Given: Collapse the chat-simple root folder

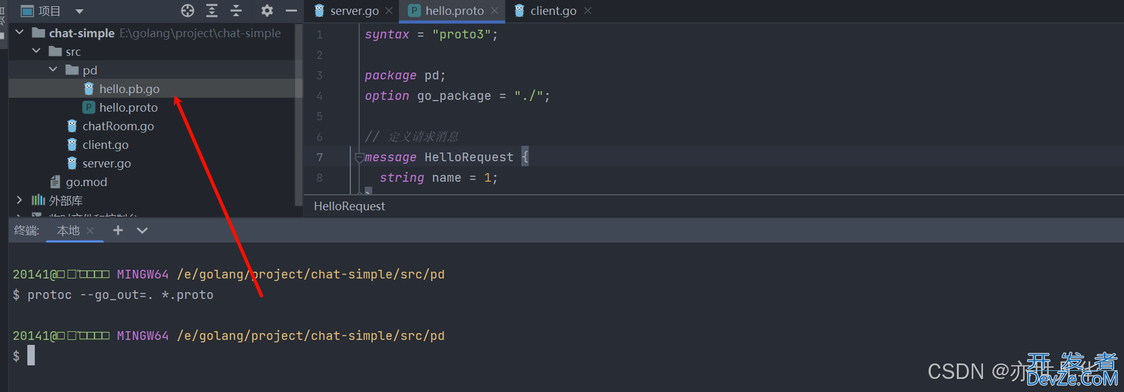Looking at the screenshot, I should pos(19,32).
